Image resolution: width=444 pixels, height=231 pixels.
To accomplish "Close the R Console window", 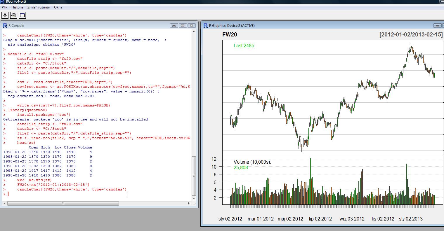I will pos(191,26).
